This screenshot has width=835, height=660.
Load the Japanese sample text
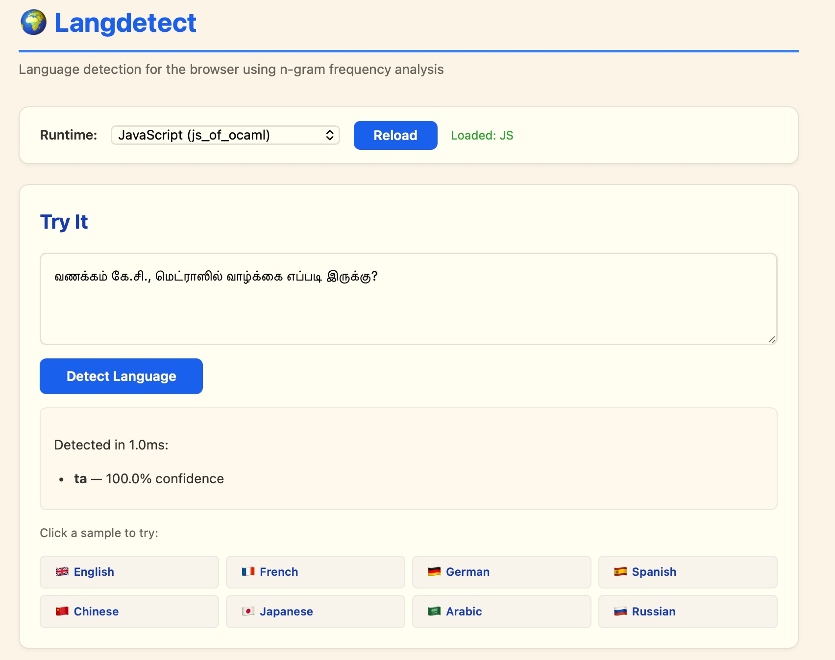point(315,611)
